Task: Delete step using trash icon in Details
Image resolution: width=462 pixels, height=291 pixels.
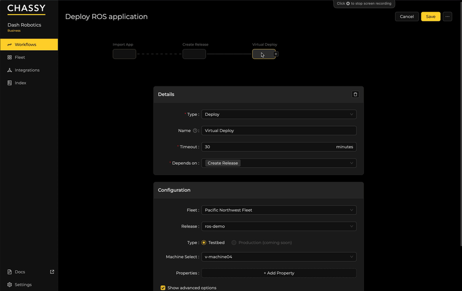Action: click(x=355, y=95)
